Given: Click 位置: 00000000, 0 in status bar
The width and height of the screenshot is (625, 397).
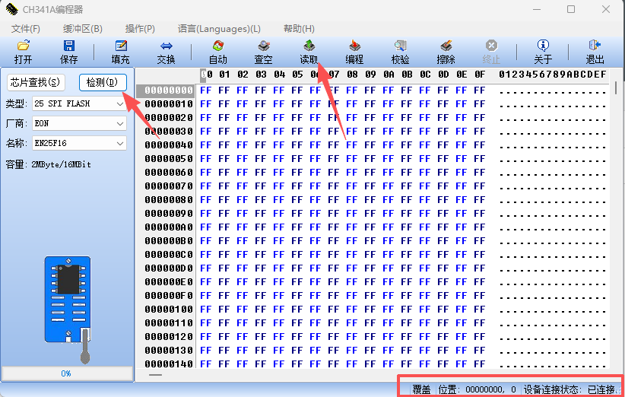Looking at the screenshot, I should 477,389.
